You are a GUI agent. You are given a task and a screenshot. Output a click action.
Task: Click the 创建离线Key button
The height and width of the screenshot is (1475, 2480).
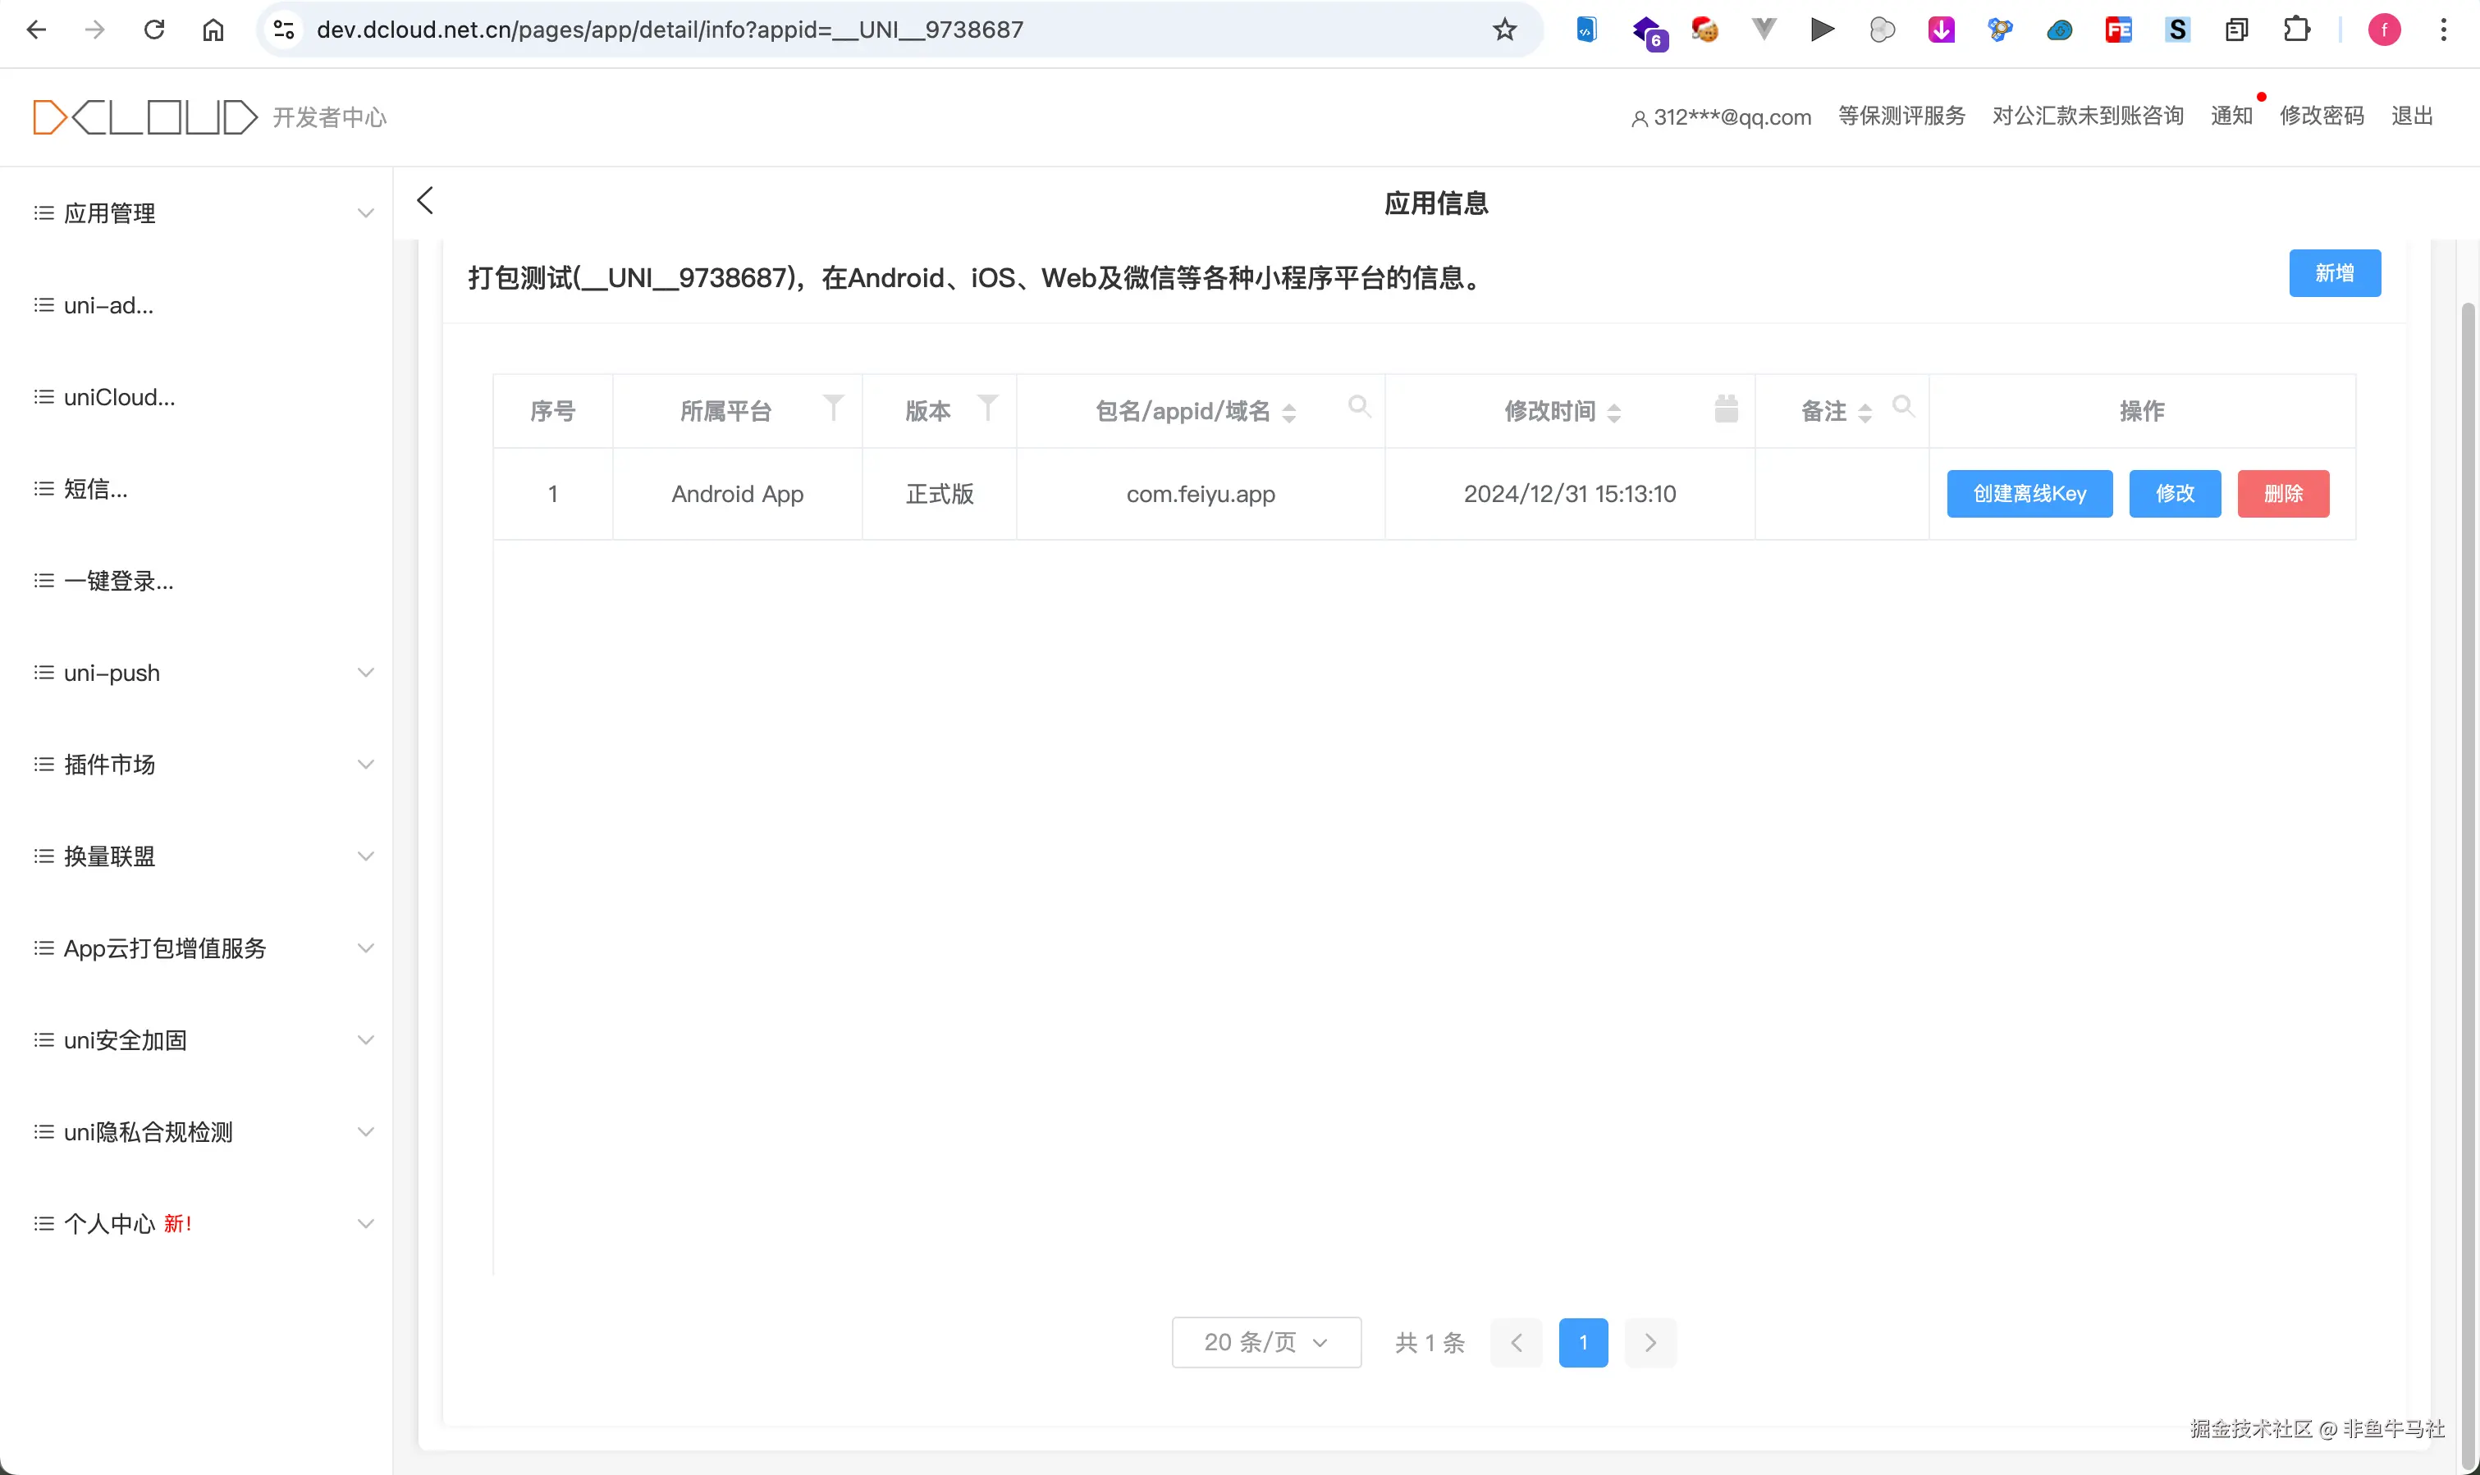(x=2029, y=494)
